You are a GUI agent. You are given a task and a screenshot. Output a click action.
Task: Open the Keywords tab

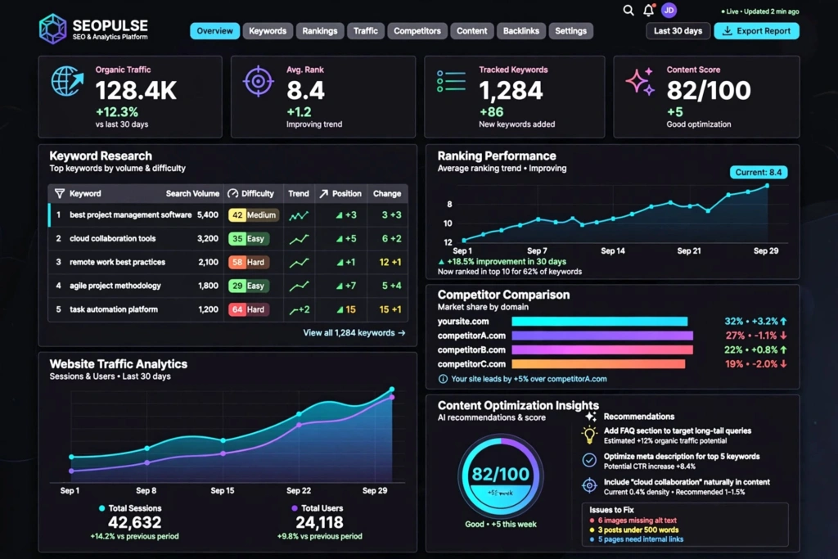[x=268, y=31]
